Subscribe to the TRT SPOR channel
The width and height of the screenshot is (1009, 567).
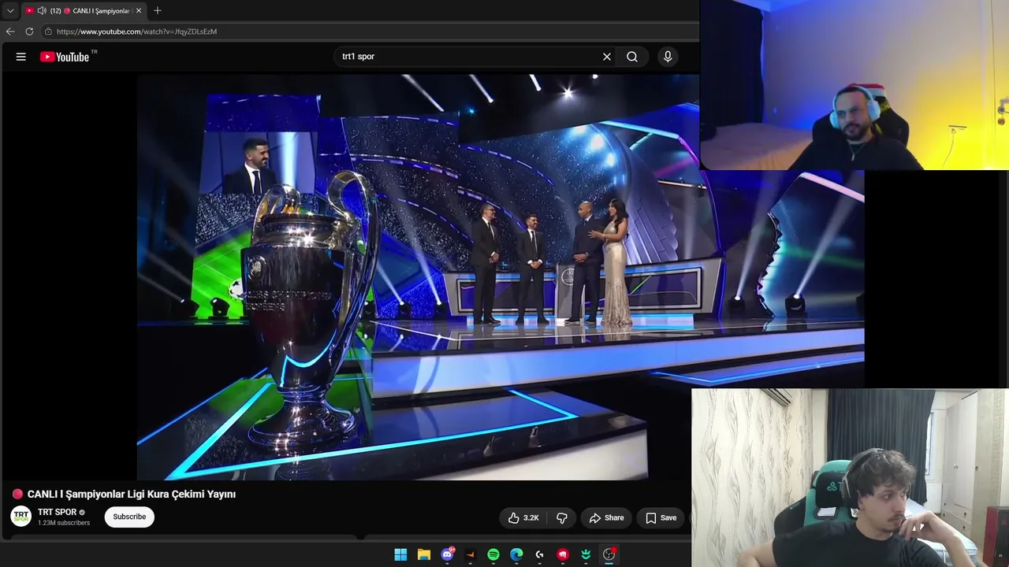(129, 517)
